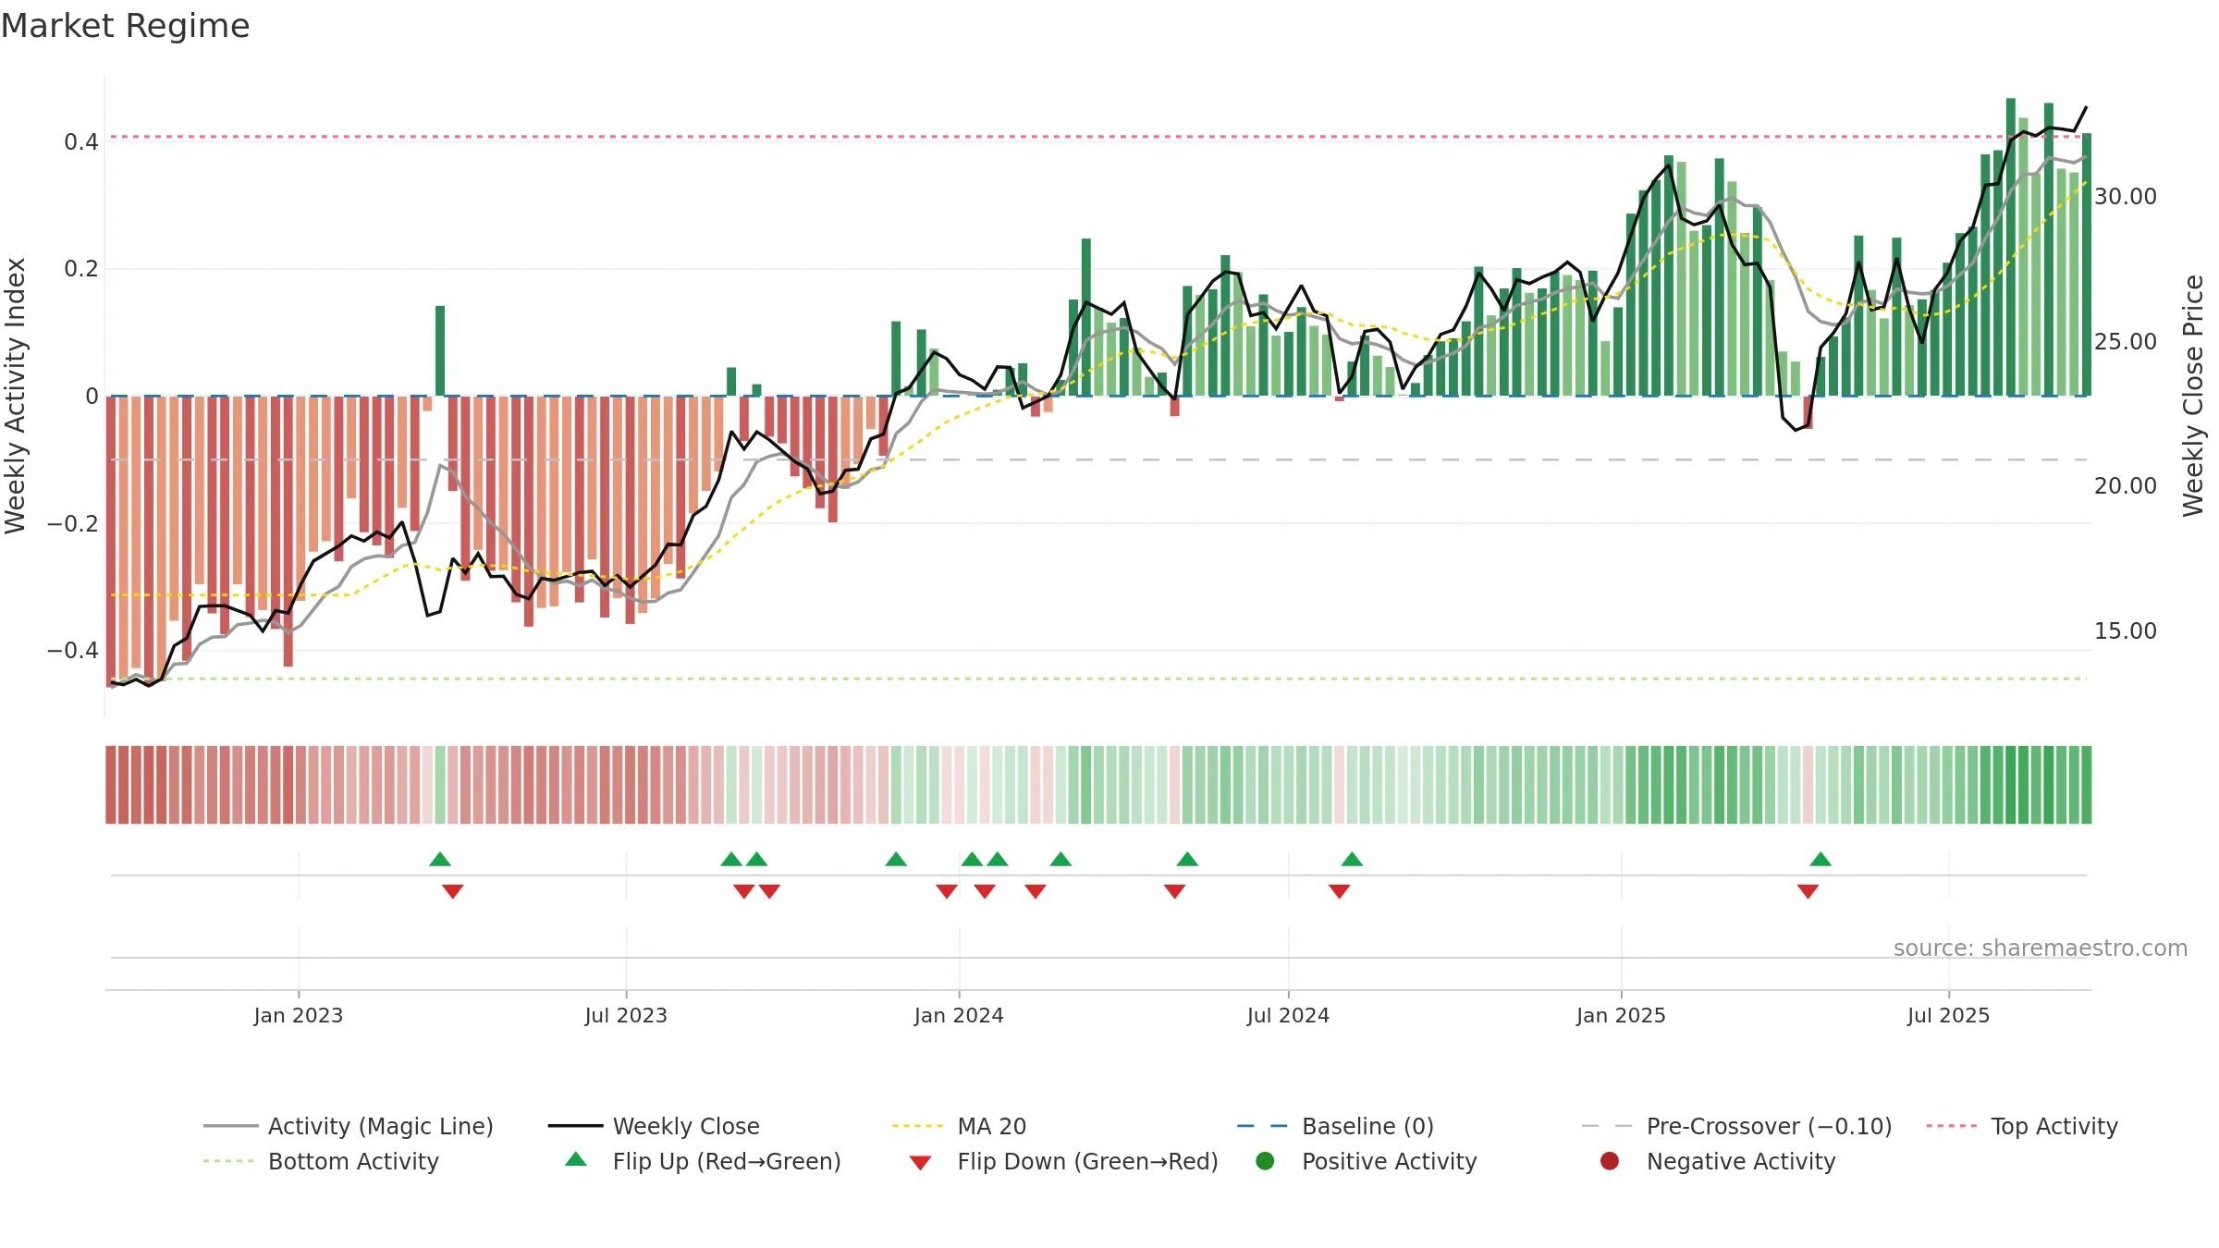
Task: Click the 0.2 activity axis tick label
Action: coord(81,269)
